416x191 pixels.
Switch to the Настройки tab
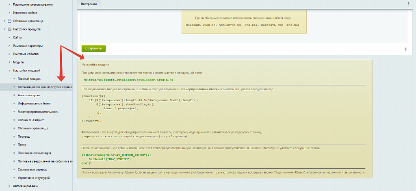point(89,4)
